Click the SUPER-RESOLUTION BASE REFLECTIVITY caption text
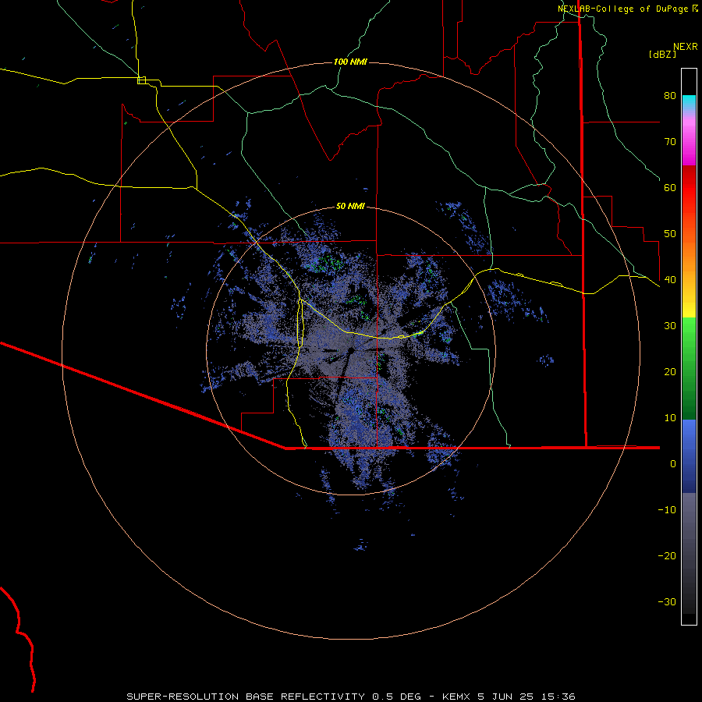 [x=246, y=697]
